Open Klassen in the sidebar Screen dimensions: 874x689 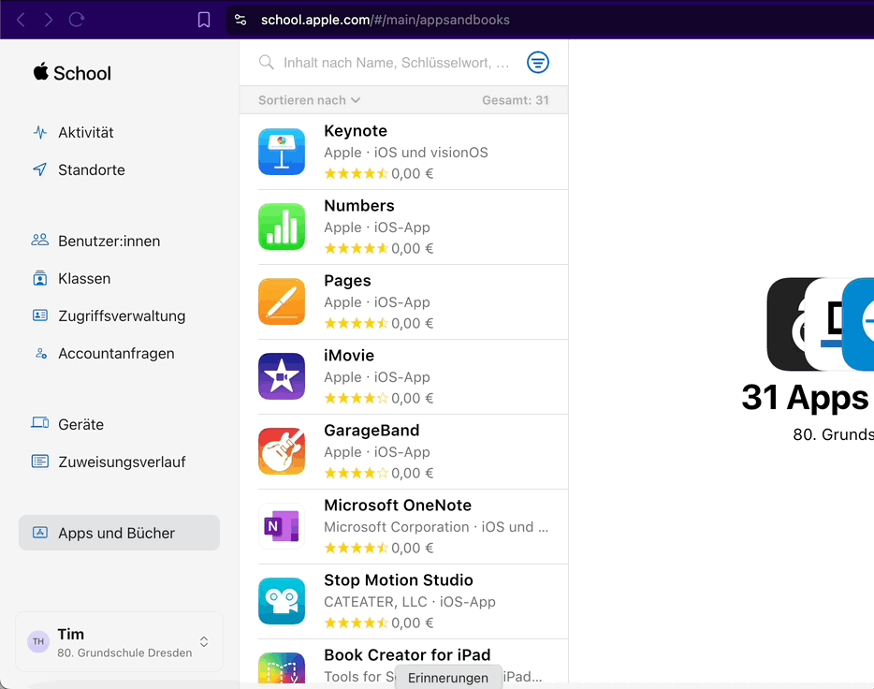[119, 278]
